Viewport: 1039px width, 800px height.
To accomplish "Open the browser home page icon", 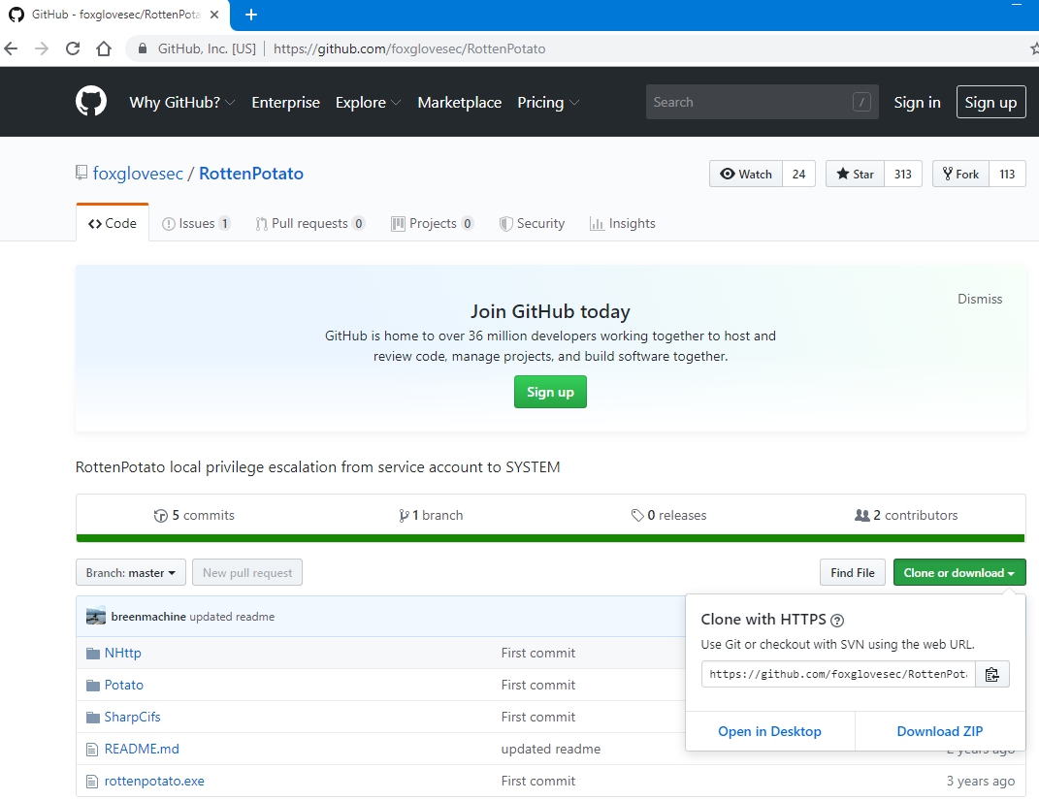I will tap(104, 48).
